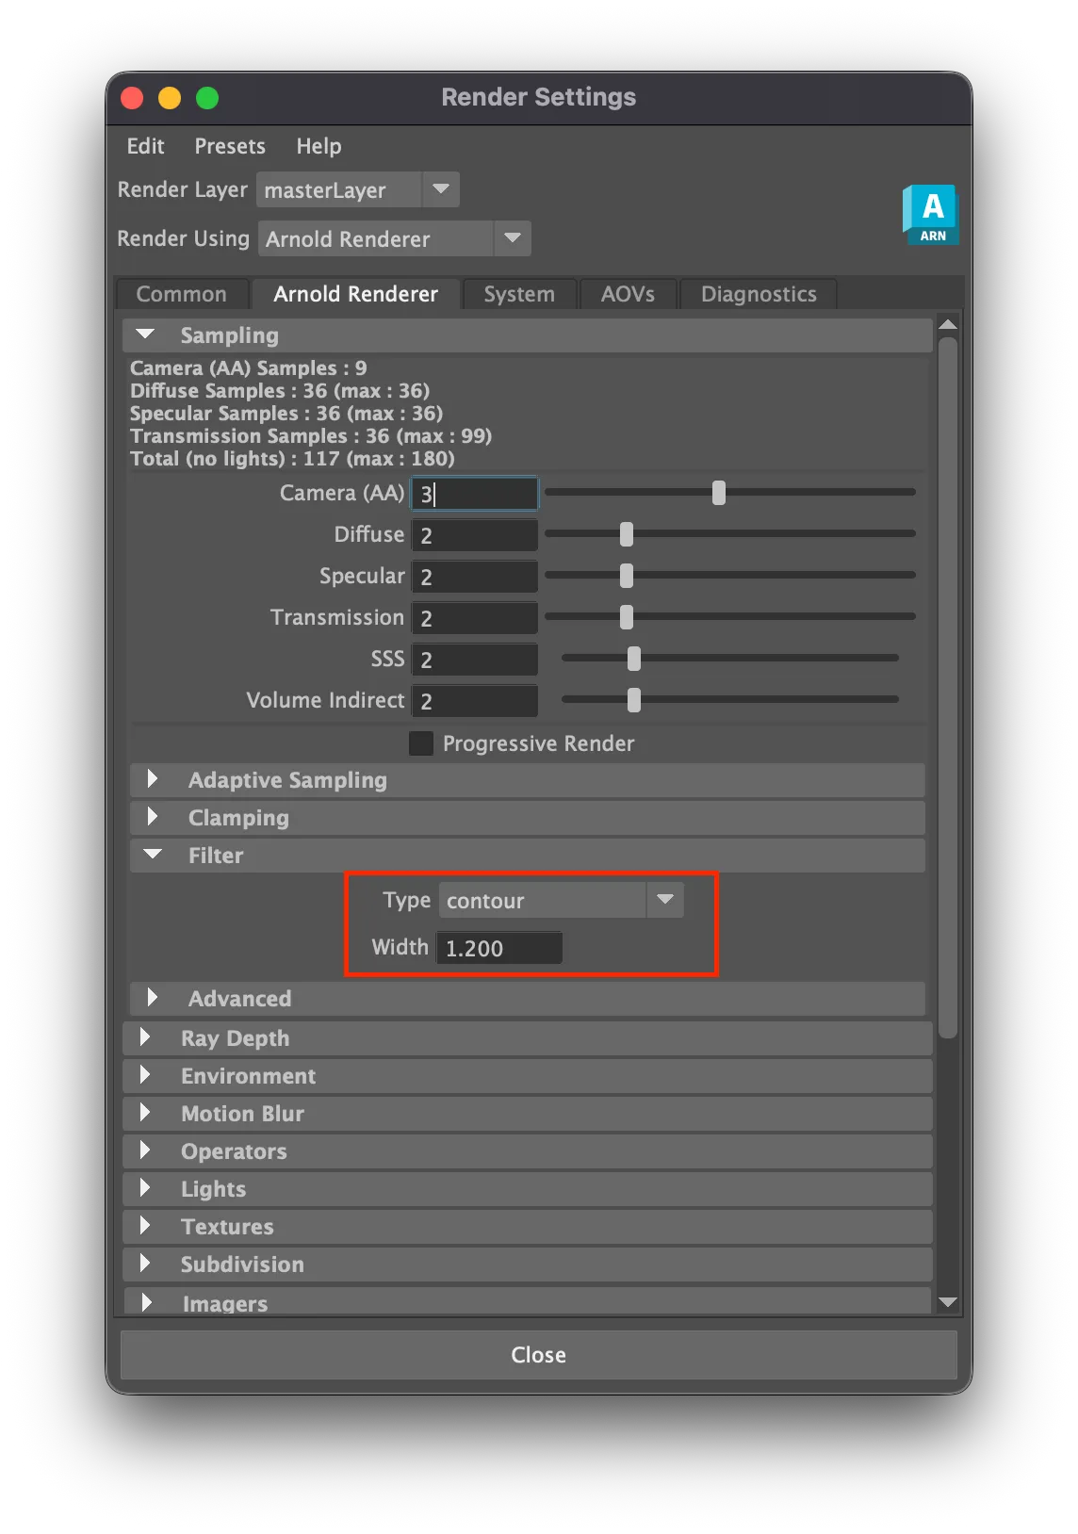Open the Help menu

point(318,146)
